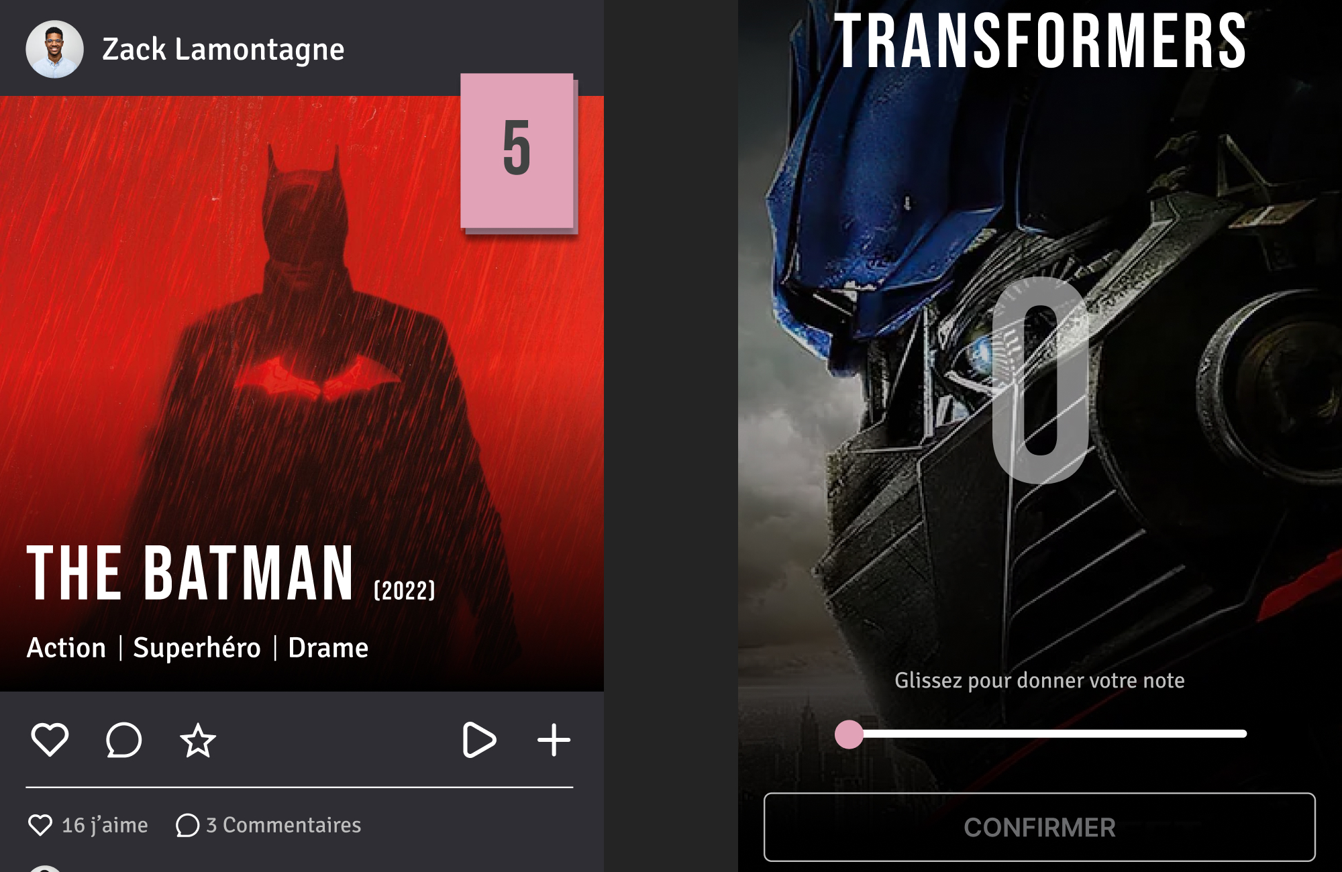Open comments with the speech bubble icon

coord(123,740)
